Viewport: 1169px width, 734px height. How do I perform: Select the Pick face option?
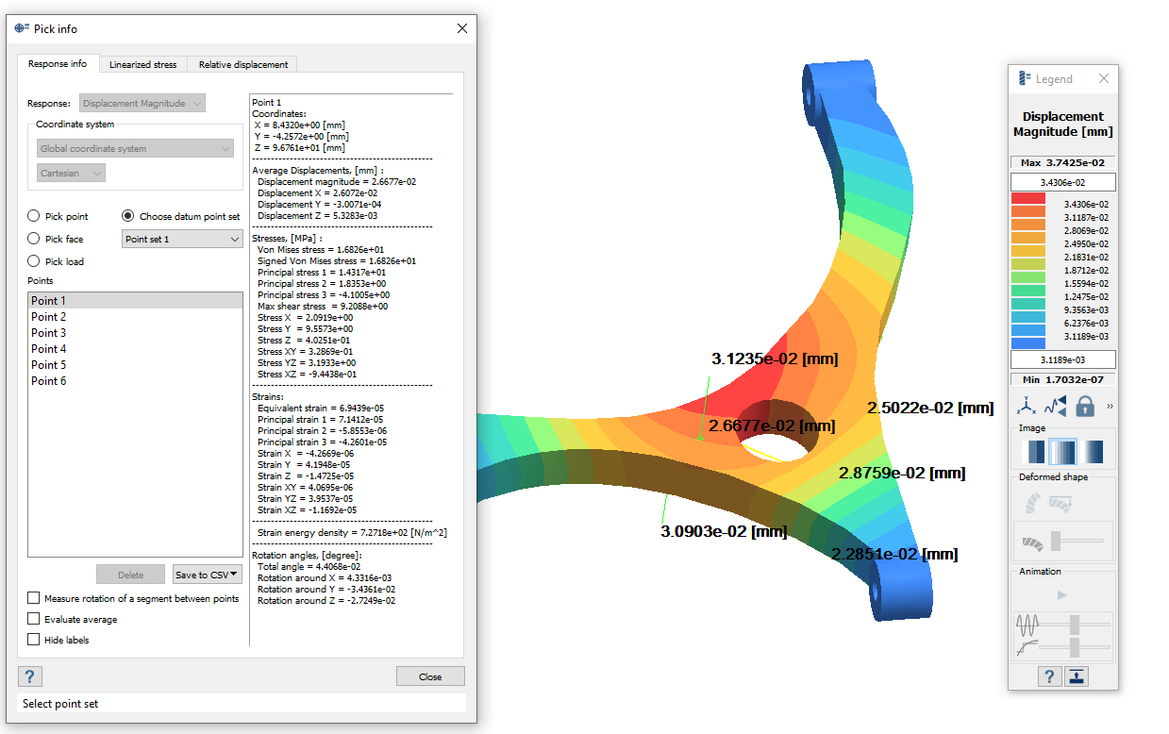click(x=34, y=239)
